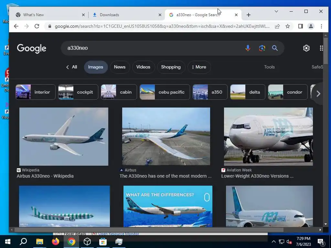Switch to the What's New tab
The height and width of the screenshot is (248, 331).
click(50, 15)
